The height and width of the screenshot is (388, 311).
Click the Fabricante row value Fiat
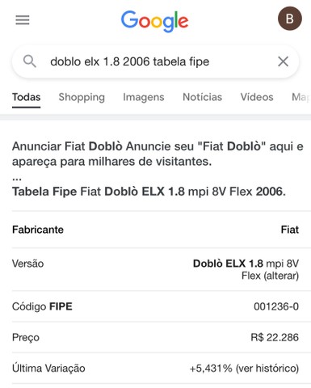click(x=290, y=230)
